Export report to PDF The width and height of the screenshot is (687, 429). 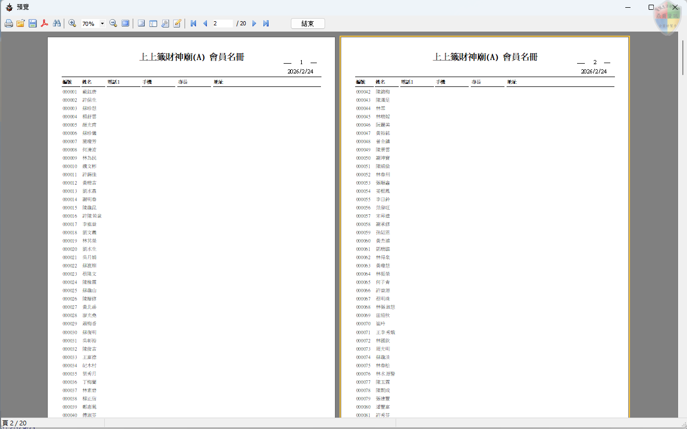[x=45, y=23]
